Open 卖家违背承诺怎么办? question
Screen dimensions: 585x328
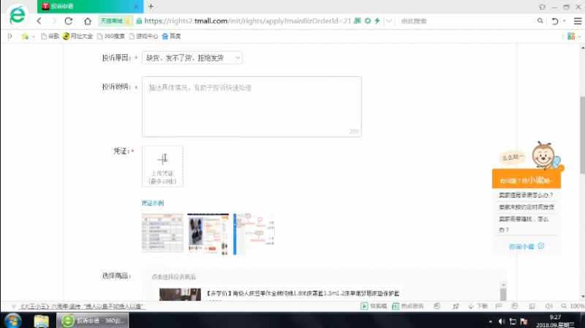[526, 195]
